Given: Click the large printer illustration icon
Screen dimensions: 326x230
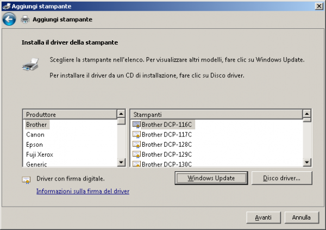Looking at the screenshot, I should click(30, 65).
